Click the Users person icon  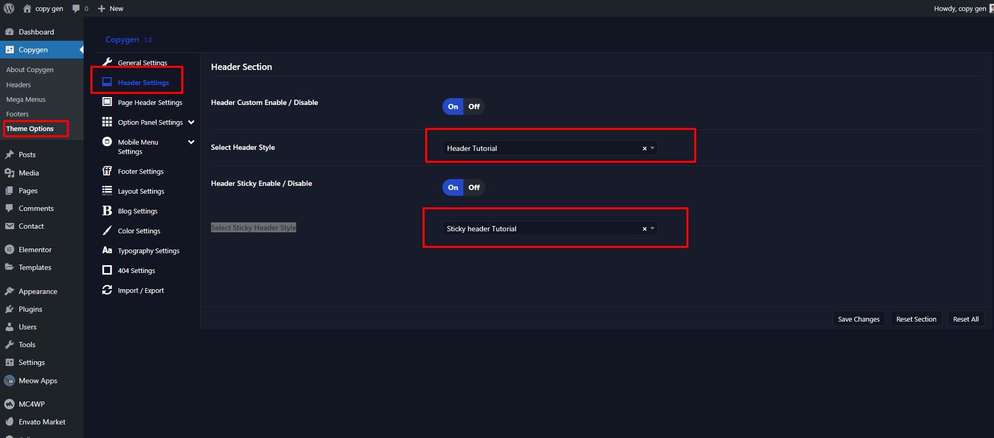click(9, 327)
